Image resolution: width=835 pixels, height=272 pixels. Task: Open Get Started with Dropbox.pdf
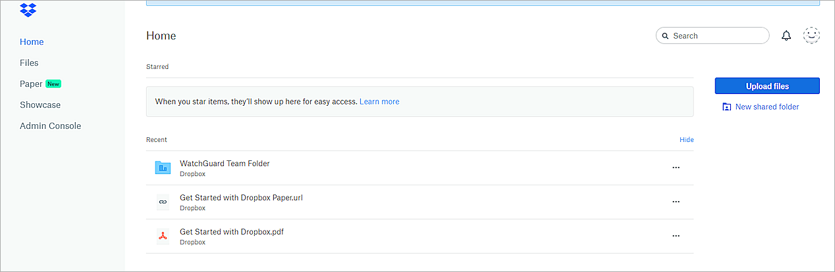click(x=232, y=232)
